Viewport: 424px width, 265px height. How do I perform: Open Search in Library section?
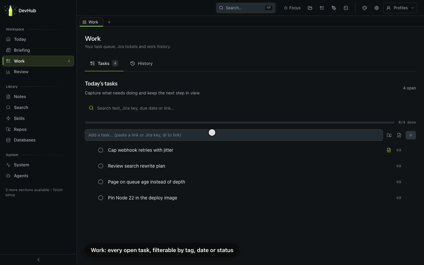(38, 107)
